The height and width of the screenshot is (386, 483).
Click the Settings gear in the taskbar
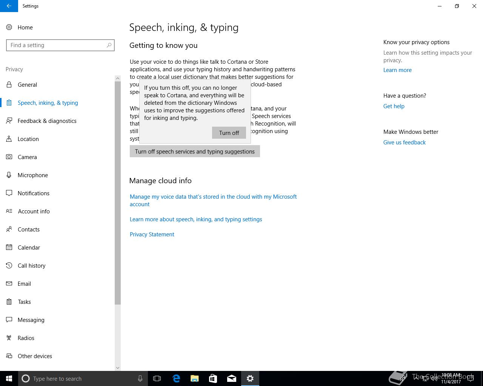[x=250, y=378]
